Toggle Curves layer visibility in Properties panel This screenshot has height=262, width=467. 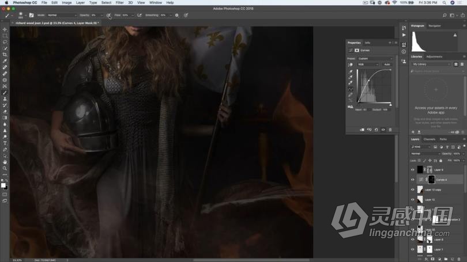[383, 130]
